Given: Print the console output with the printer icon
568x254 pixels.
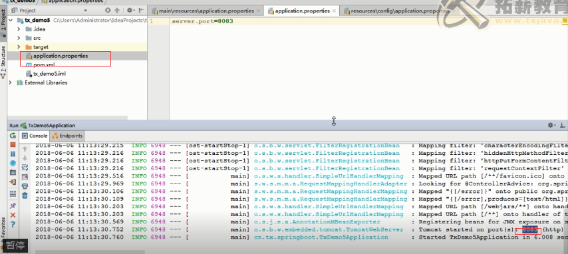Looking at the screenshot, I should (x=25, y=186).
